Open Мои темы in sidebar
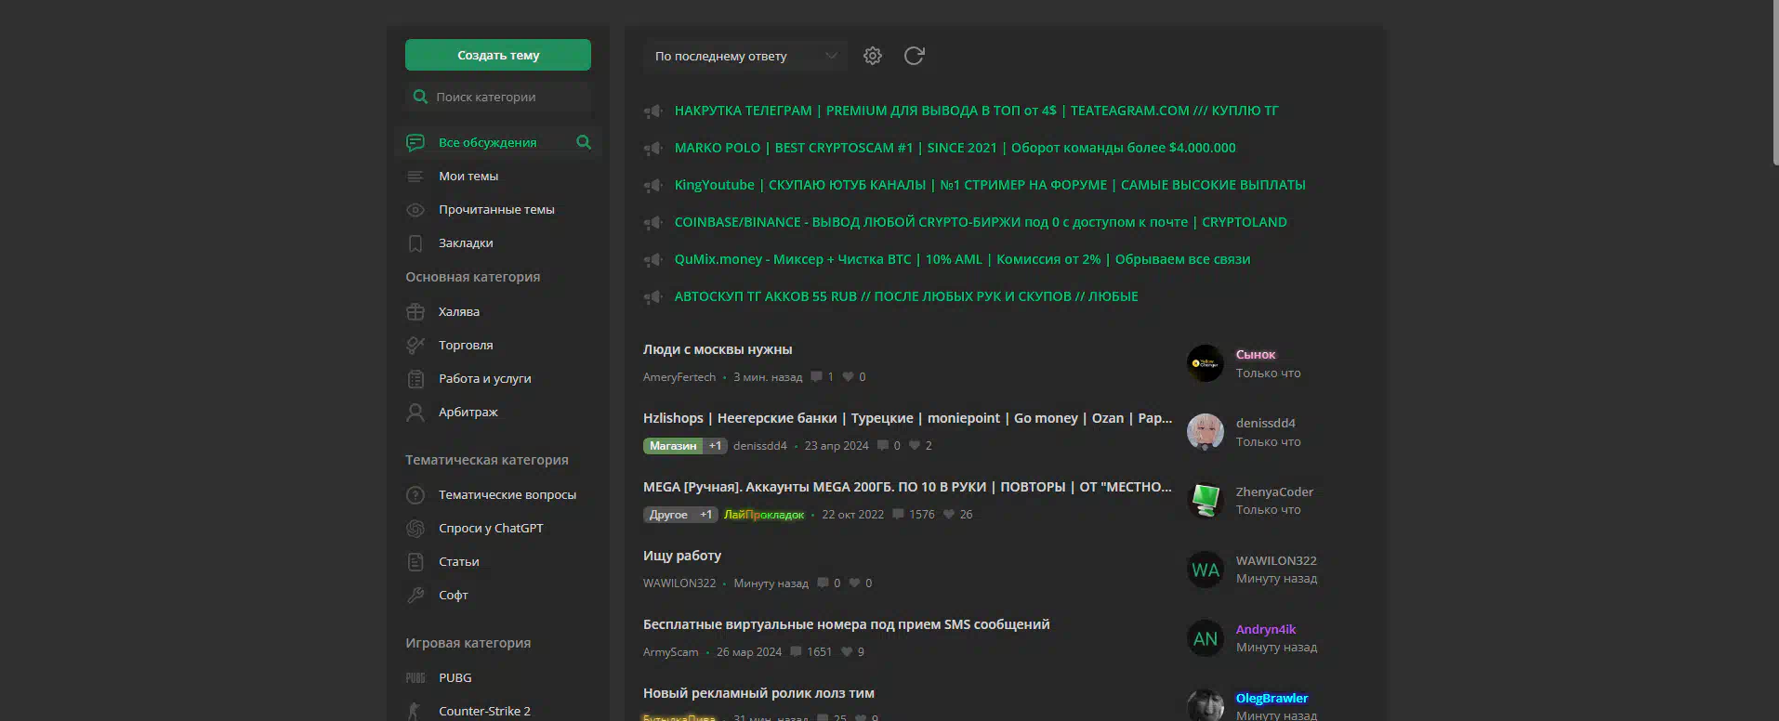The height and width of the screenshot is (721, 1779). click(x=468, y=176)
